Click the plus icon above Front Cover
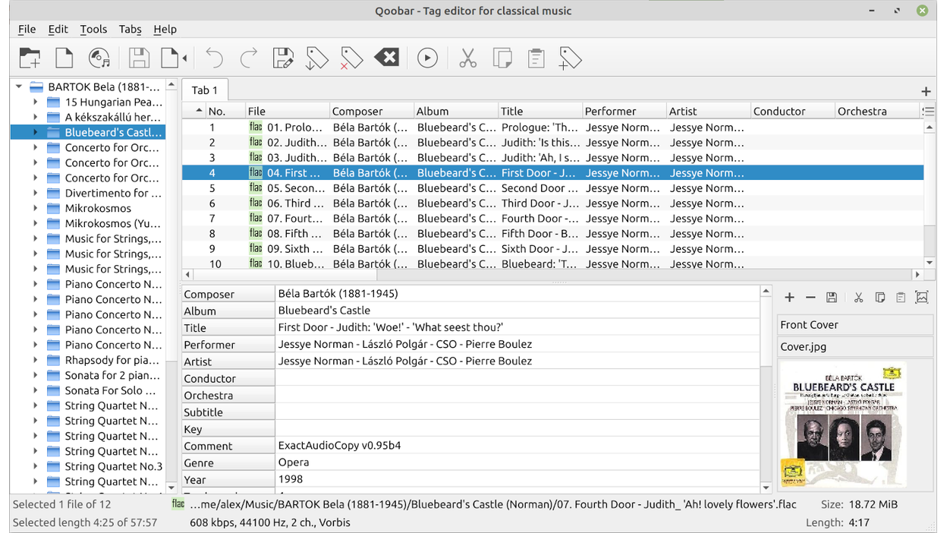This screenshot has height=533, width=947. tap(789, 298)
